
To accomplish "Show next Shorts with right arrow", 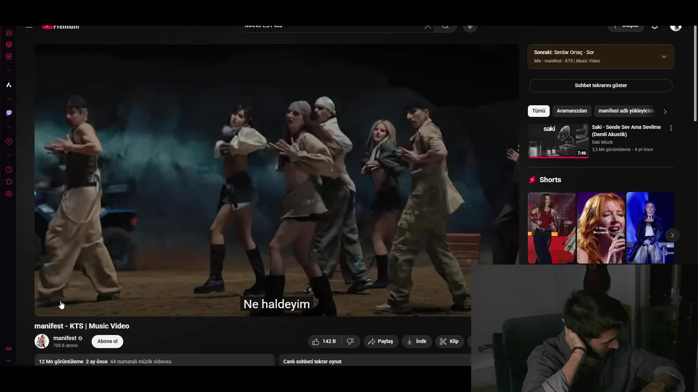I will coord(672,235).
